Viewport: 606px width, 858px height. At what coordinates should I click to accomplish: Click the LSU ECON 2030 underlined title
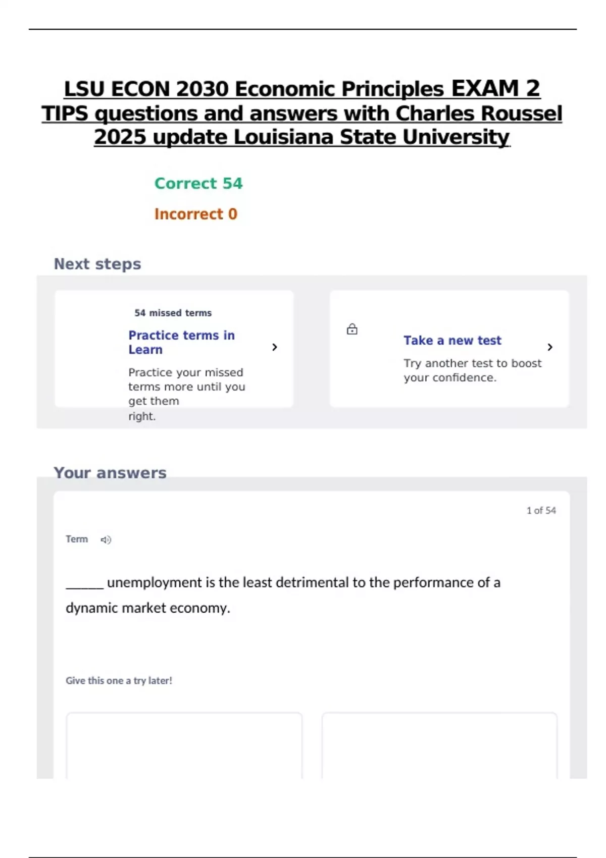tap(302, 113)
